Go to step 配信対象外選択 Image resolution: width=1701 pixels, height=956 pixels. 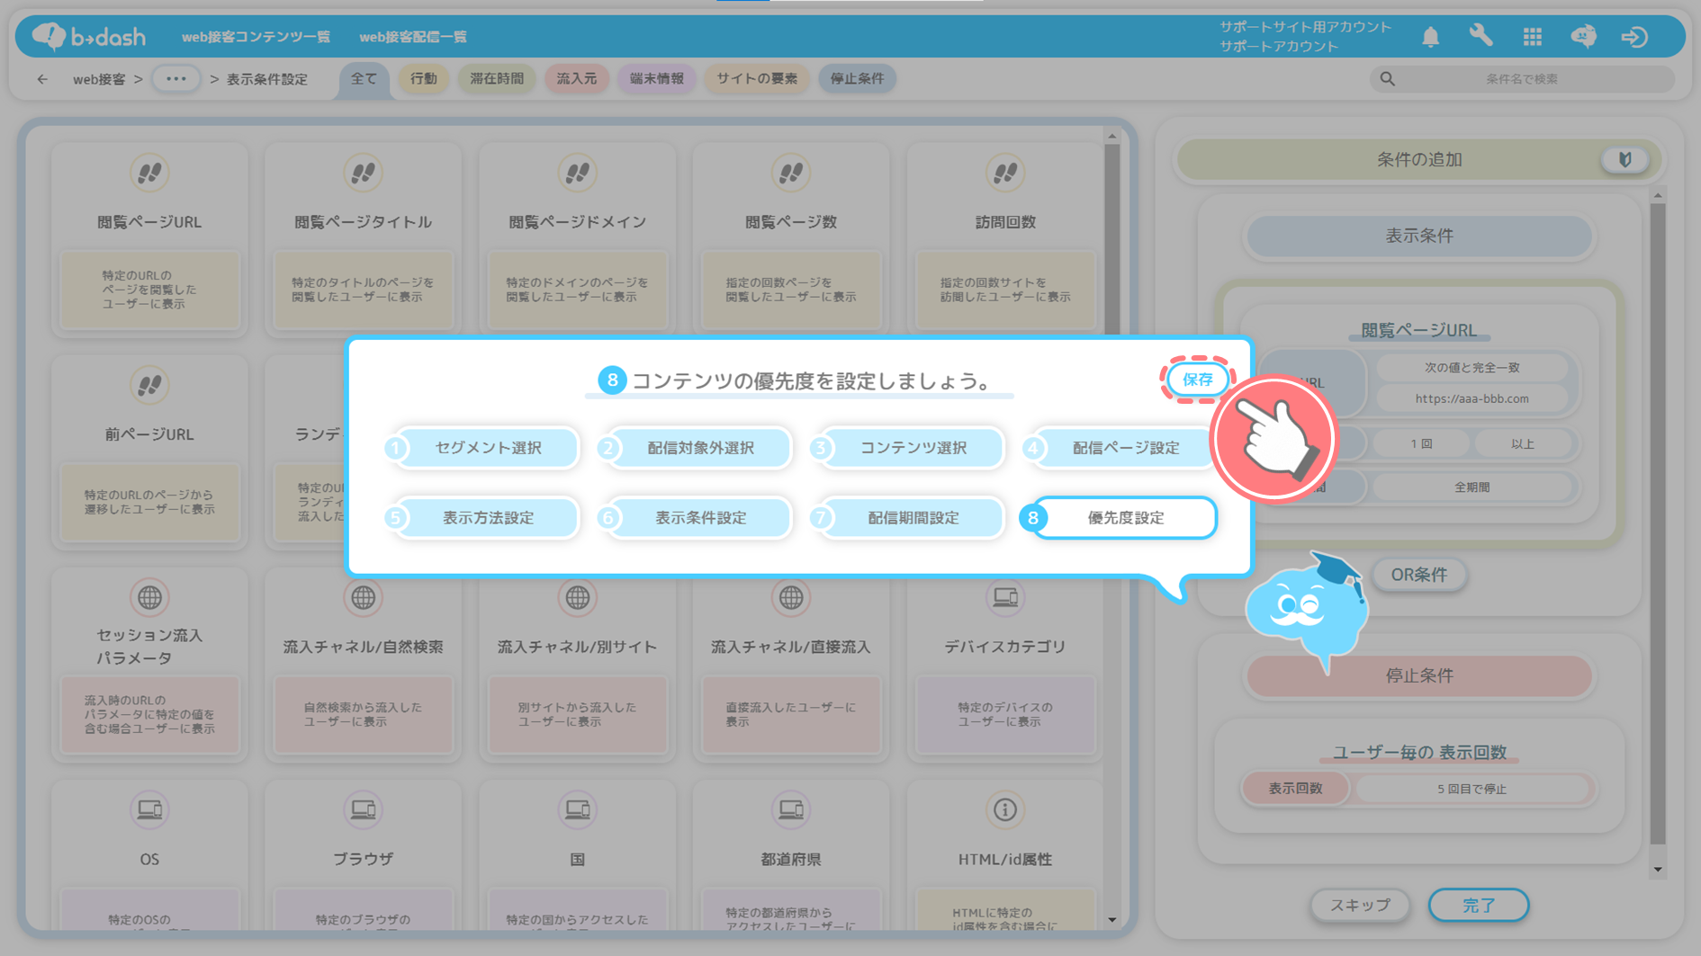(700, 448)
